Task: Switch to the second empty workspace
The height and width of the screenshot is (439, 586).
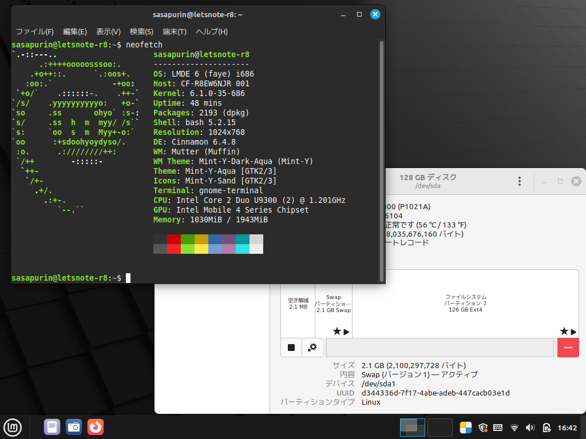Action: click(x=440, y=428)
